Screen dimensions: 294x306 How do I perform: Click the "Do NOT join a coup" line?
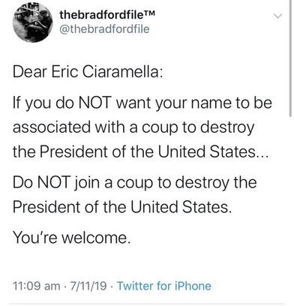point(134,183)
